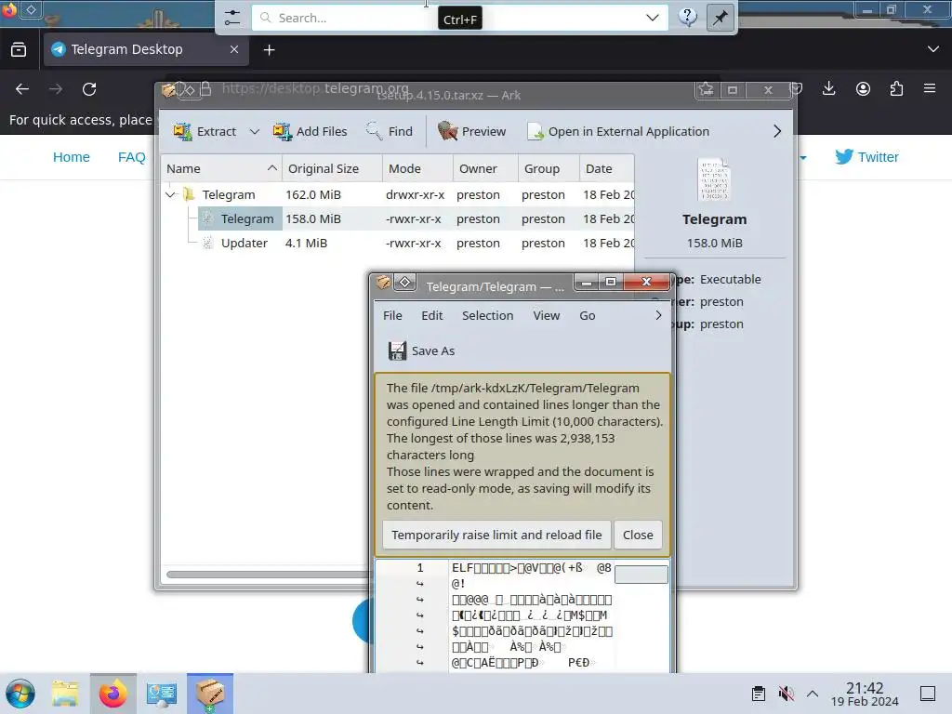This screenshot has height=714, width=952.
Task: Expand the hidden system tray icons arrow
Action: (813, 694)
